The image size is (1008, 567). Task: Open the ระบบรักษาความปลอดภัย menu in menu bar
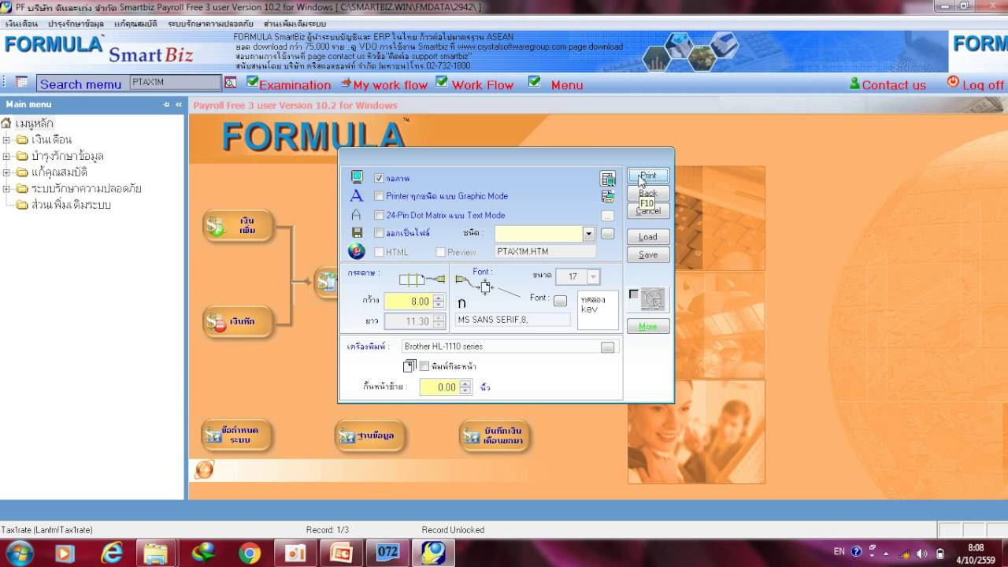(210, 24)
